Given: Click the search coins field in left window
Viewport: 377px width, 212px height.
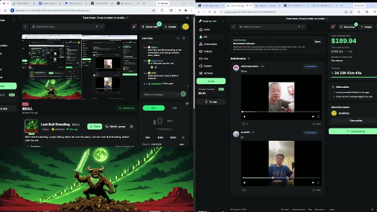Looking at the screenshot, I should coord(68,26).
